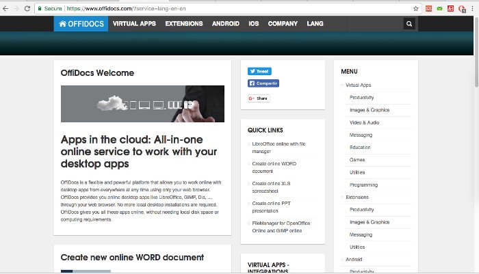Click the OffiDocs home logo button
This screenshot has height=274, width=479.
pos(81,23)
